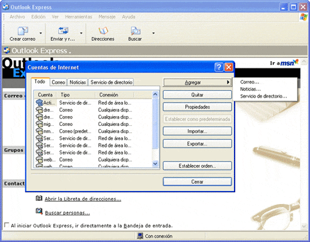This screenshot has width=310, height=242.
Task: Open the Herramientas menu
Action: point(79,17)
